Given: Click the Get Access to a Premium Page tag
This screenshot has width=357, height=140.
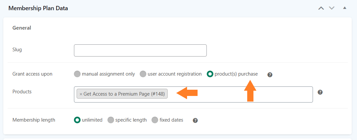Looking at the screenshot, I should (124, 94).
